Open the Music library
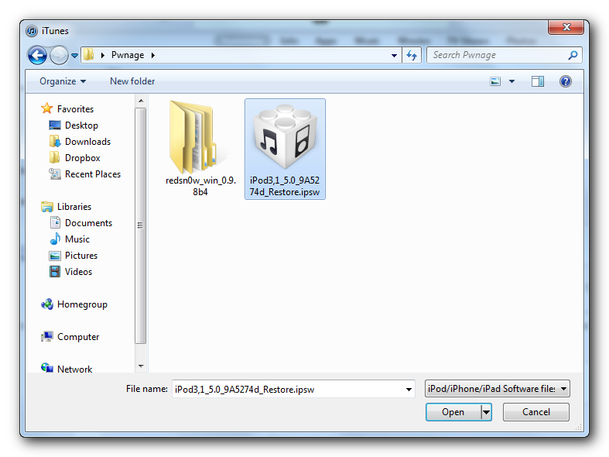Viewport: 609px width, 457px height. (77, 239)
